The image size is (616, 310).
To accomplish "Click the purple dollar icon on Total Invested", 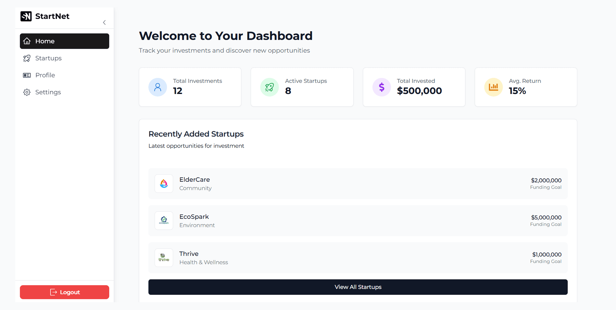I will pyautogui.click(x=381, y=87).
